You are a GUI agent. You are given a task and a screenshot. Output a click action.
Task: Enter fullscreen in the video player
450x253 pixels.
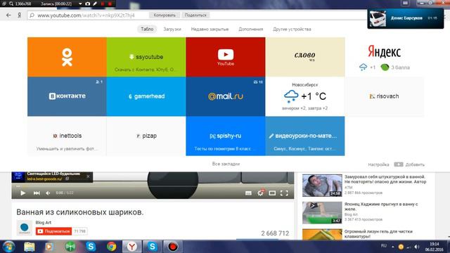click(284, 193)
